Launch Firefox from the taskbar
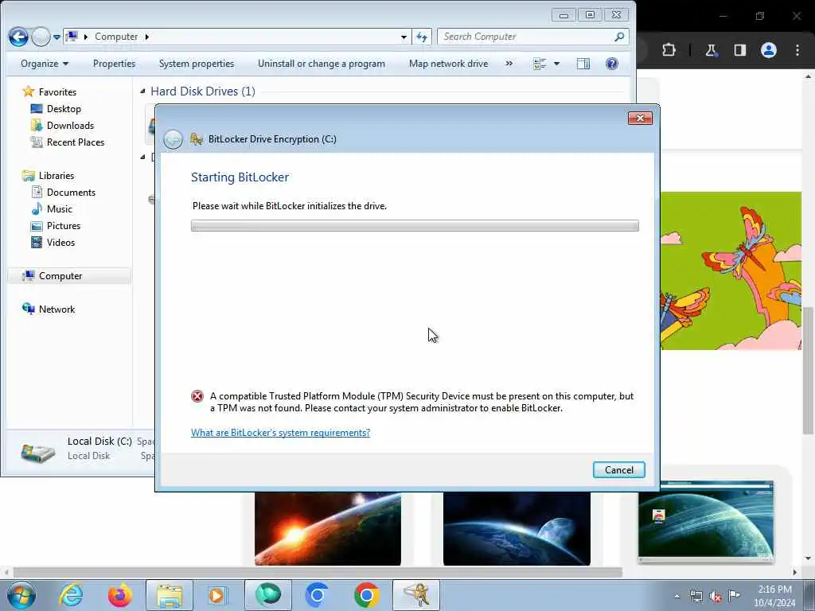 point(120,595)
